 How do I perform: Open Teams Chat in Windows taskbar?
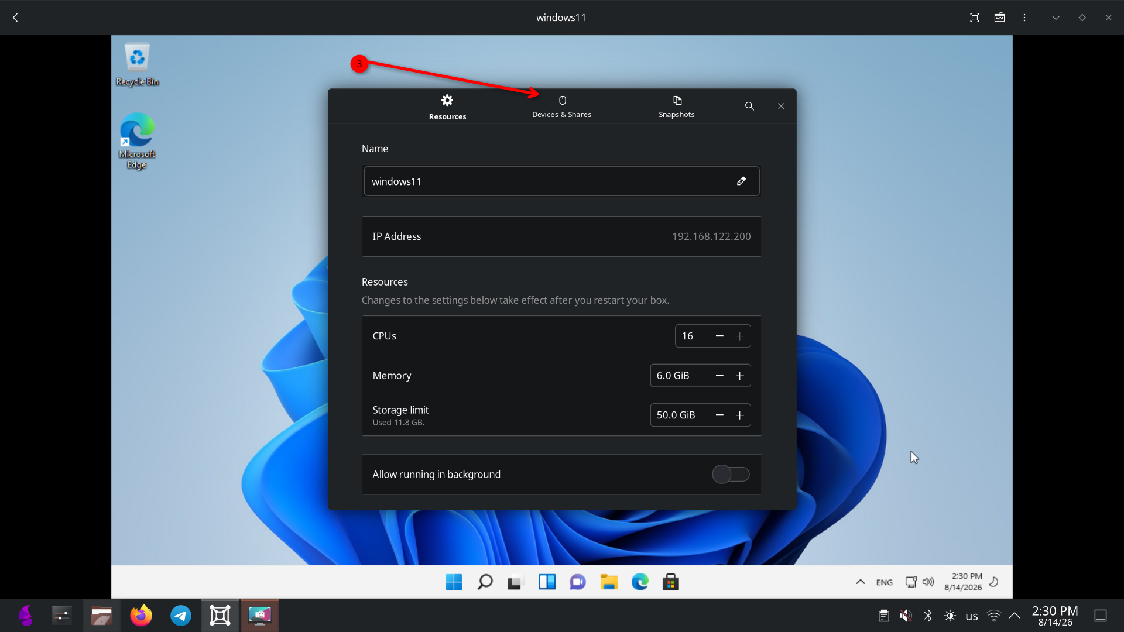[x=578, y=582]
